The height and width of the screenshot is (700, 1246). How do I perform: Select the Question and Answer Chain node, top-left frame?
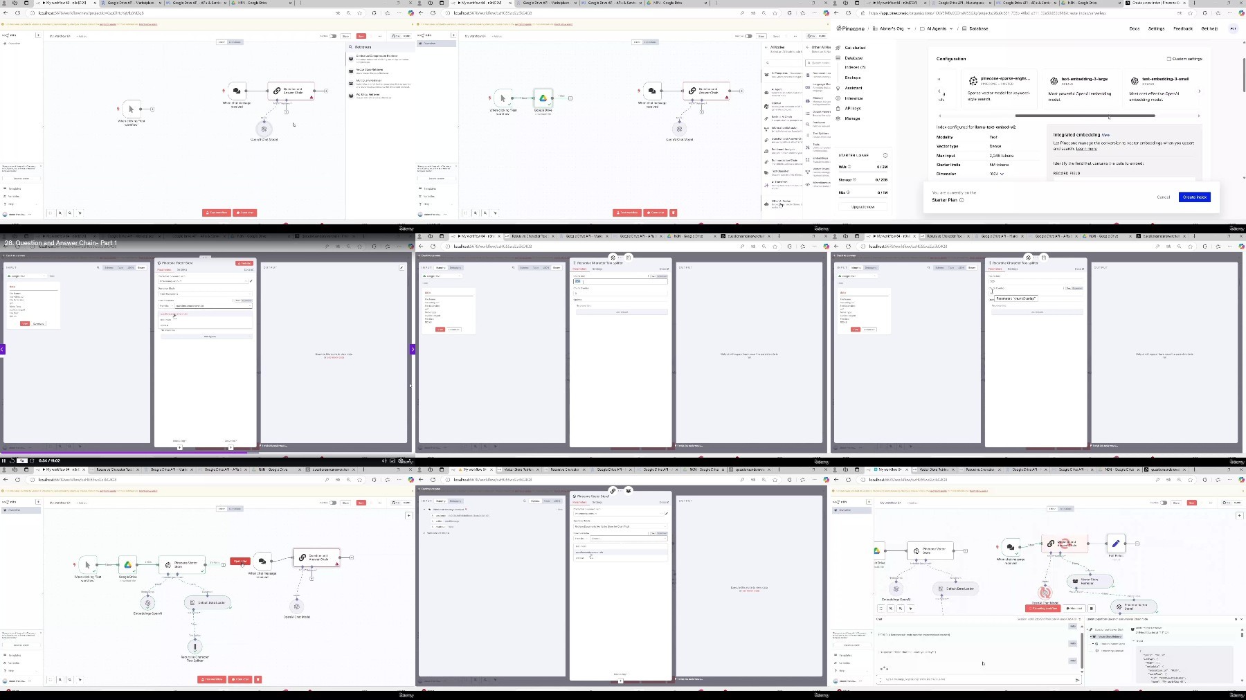[290, 91]
